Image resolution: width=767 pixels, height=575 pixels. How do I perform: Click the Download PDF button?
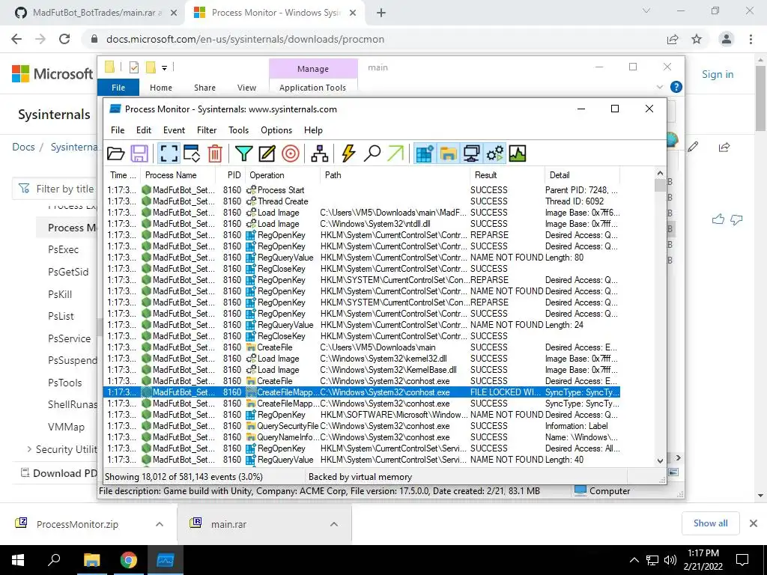[58, 473]
